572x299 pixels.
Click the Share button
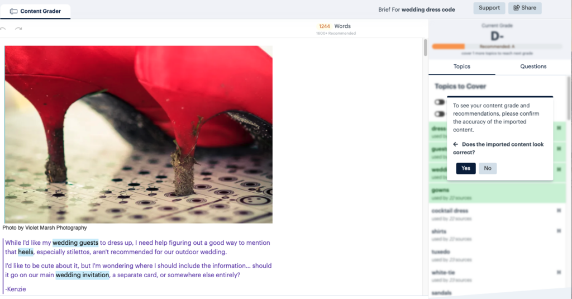pos(525,8)
